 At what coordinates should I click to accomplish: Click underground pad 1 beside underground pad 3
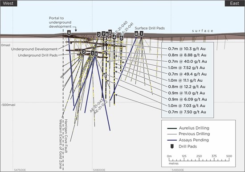pyautogui.click(x=93, y=54)
